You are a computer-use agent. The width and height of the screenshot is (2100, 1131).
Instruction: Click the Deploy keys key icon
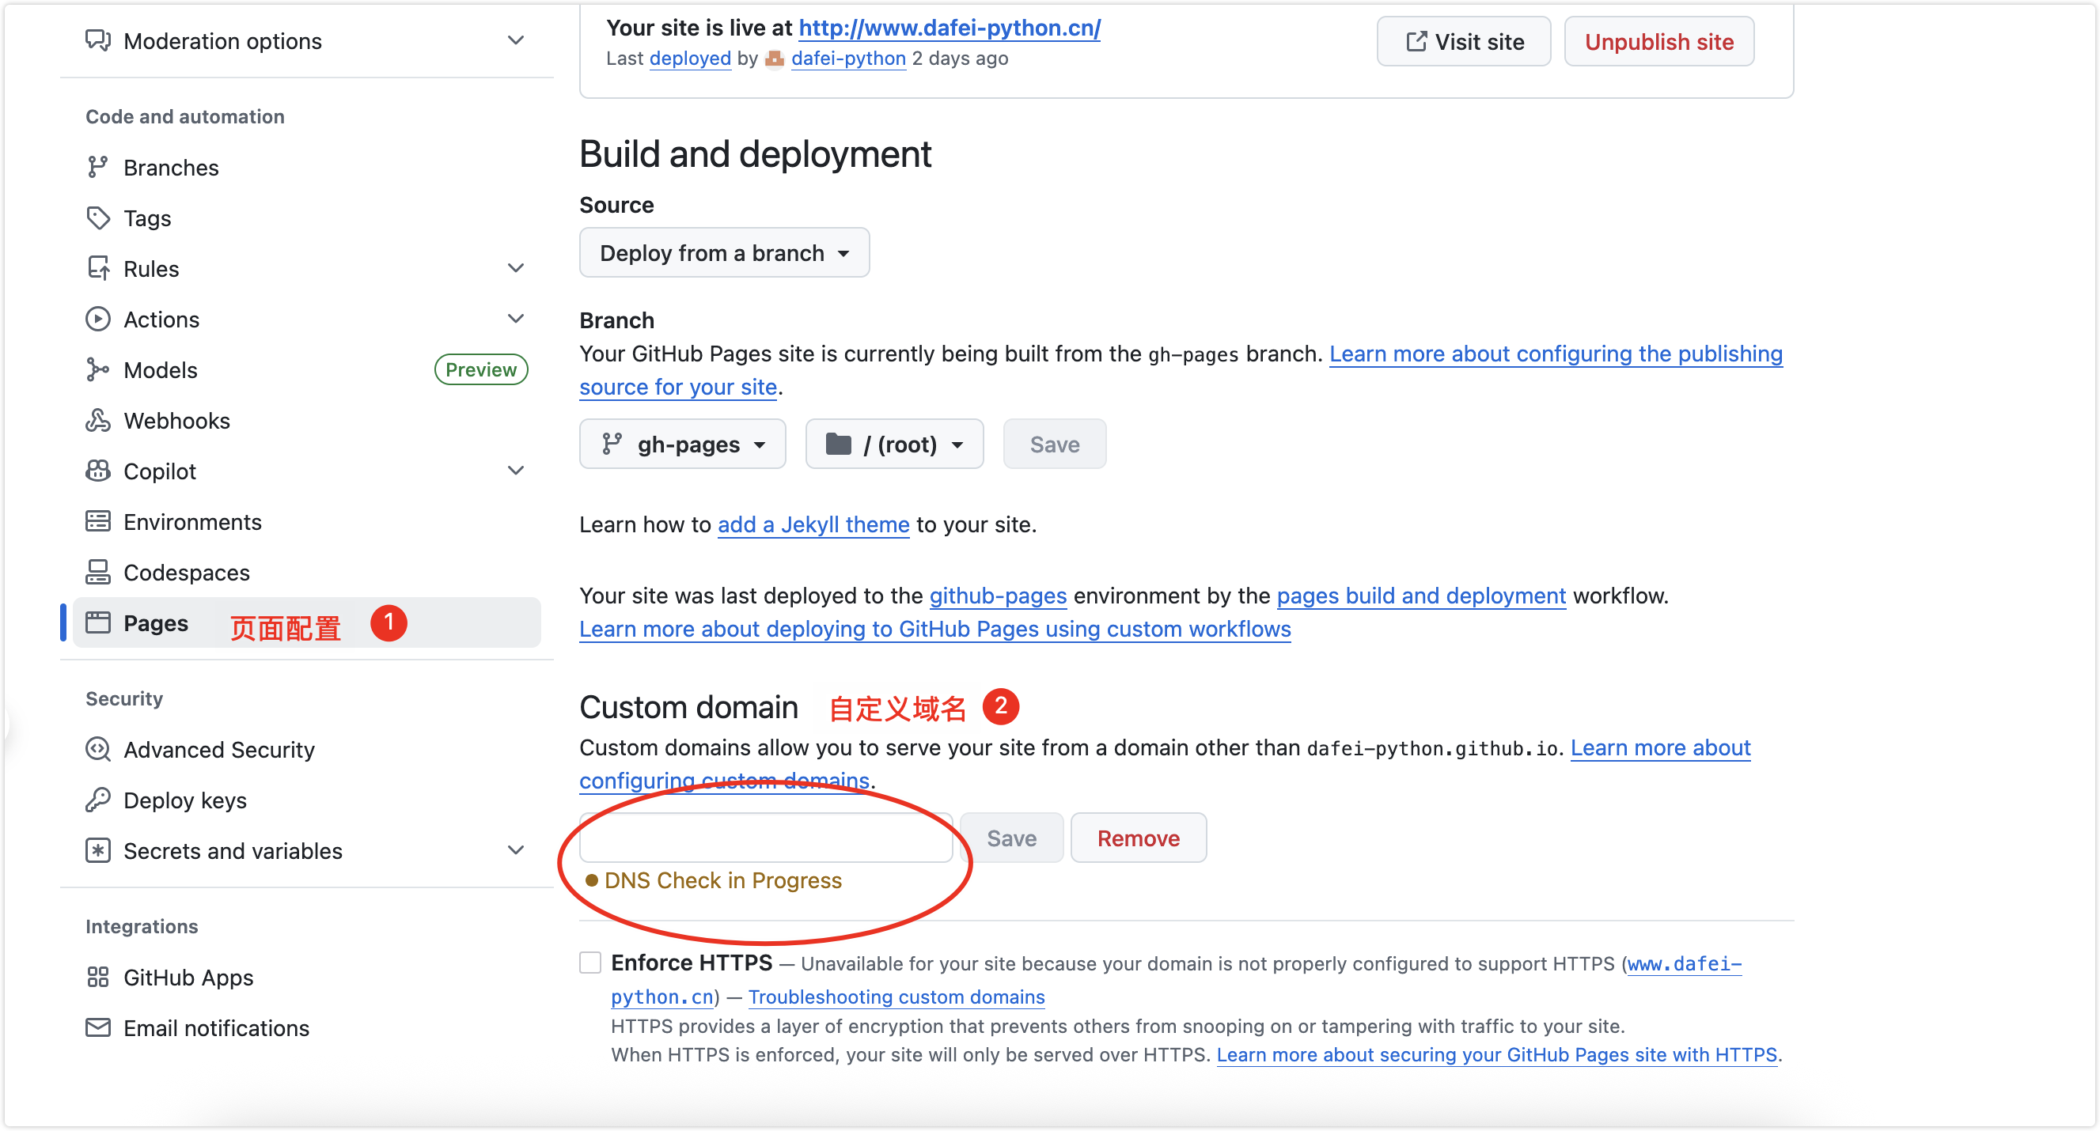pyautogui.click(x=98, y=800)
